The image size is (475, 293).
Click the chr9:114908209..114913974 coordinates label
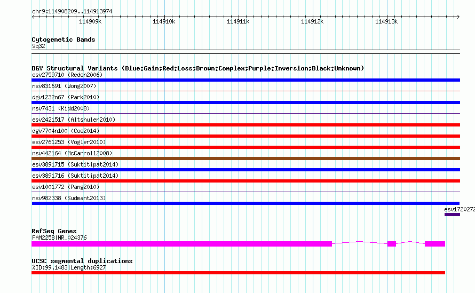coord(72,11)
